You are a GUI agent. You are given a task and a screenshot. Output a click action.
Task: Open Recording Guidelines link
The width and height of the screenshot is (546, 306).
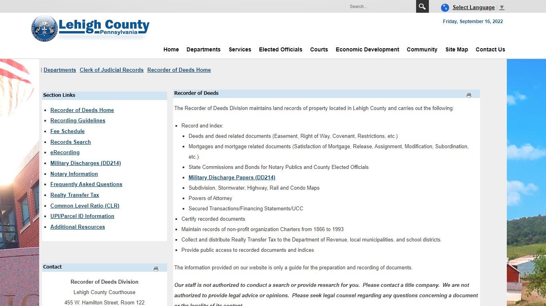78,120
